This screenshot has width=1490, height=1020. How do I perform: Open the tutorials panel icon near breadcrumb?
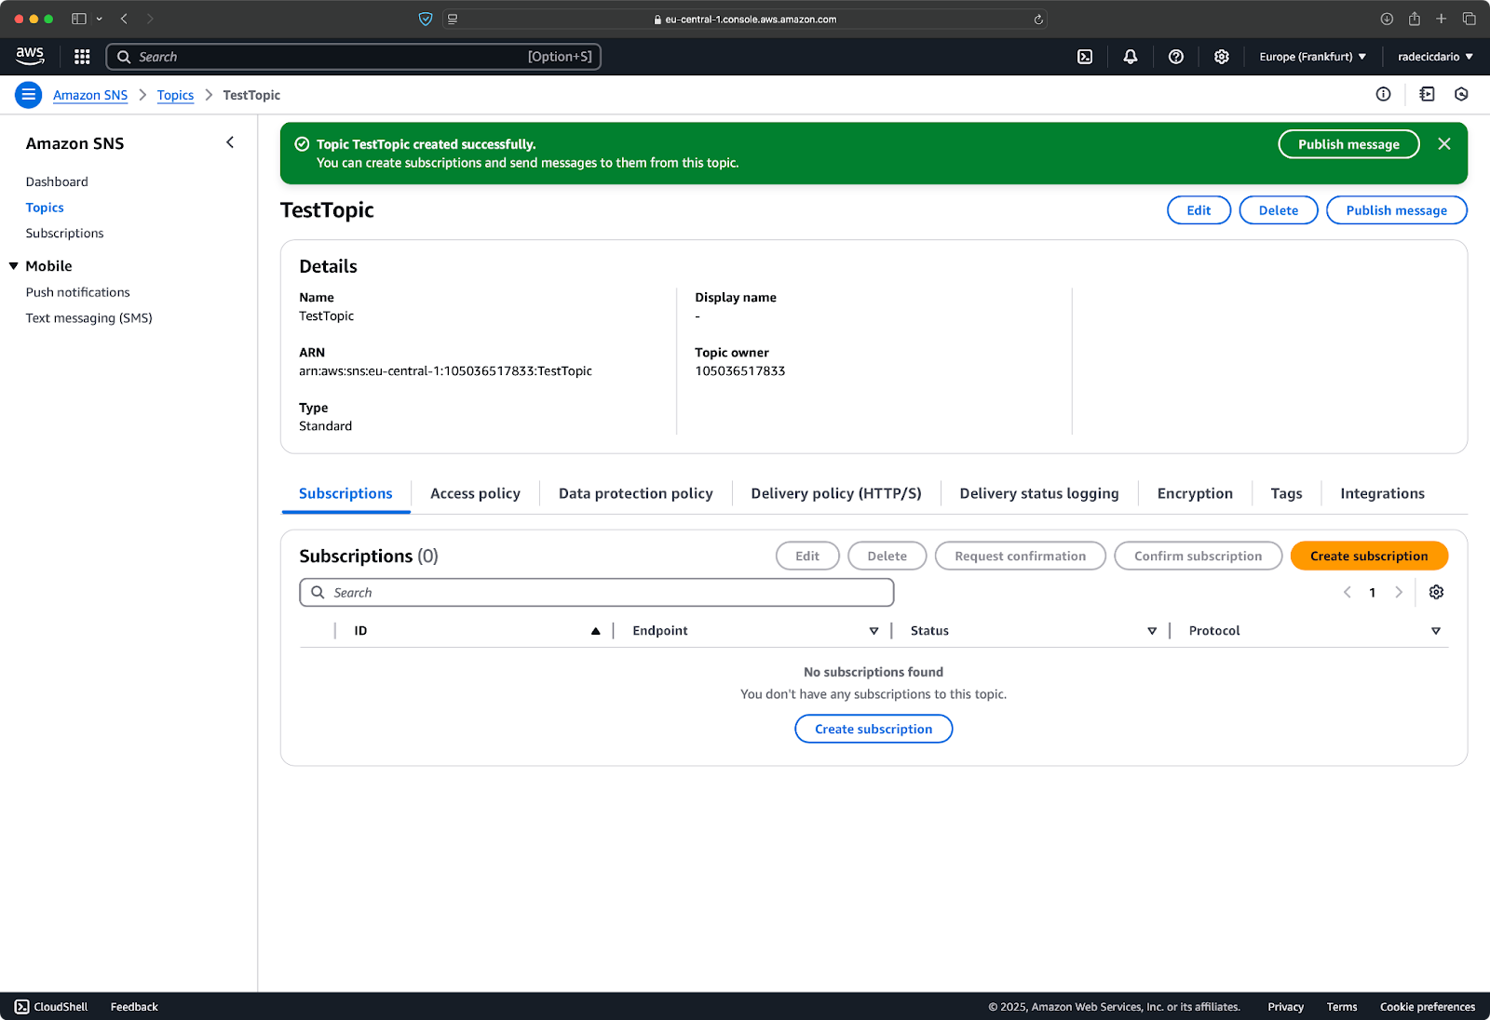[x=1427, y=94]
